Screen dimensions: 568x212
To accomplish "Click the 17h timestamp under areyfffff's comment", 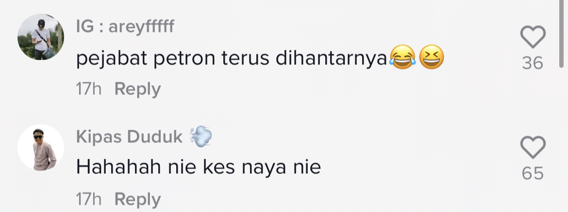I will [x=89, y=89].
